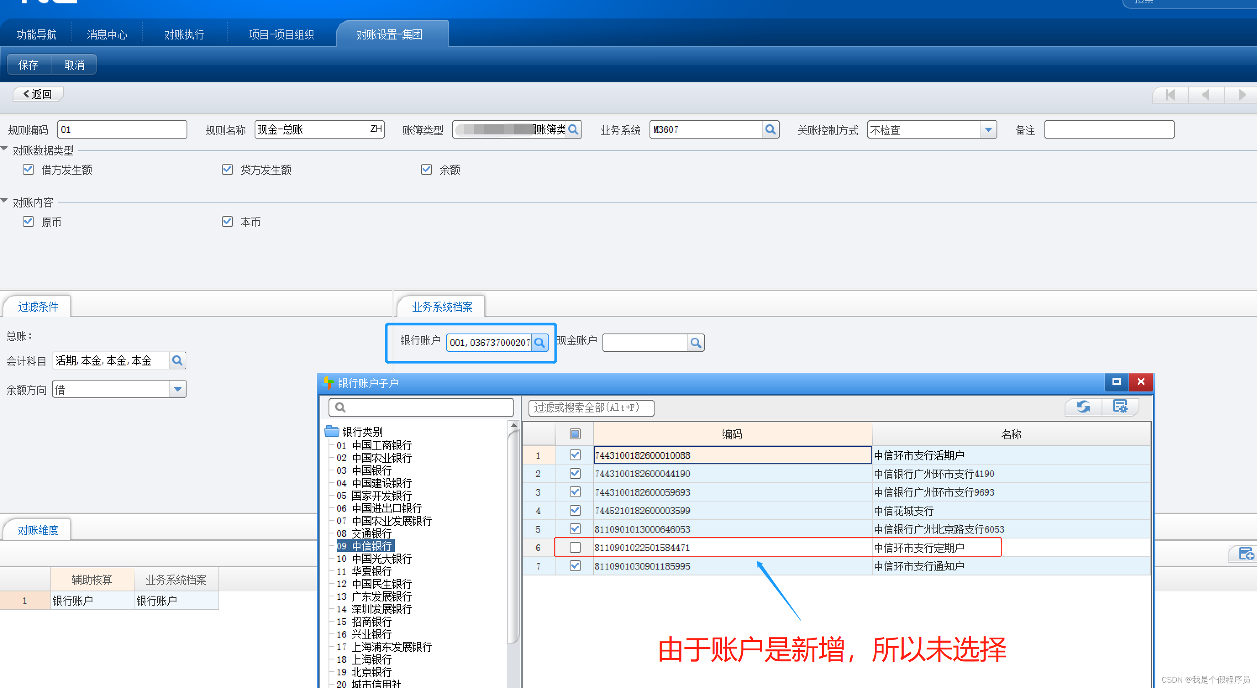Toggle the 原币 checkbox
This screenshot has width=1257, height=688.
click(x=28, y=221)
